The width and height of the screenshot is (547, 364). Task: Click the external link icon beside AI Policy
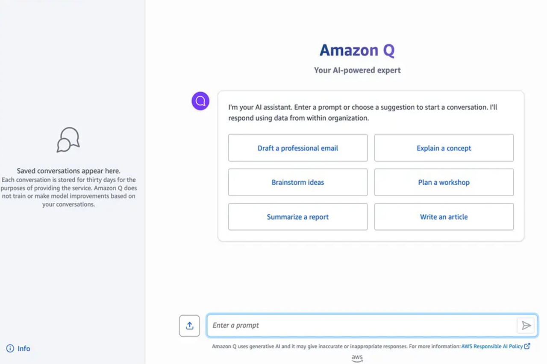tap(527, 346)
